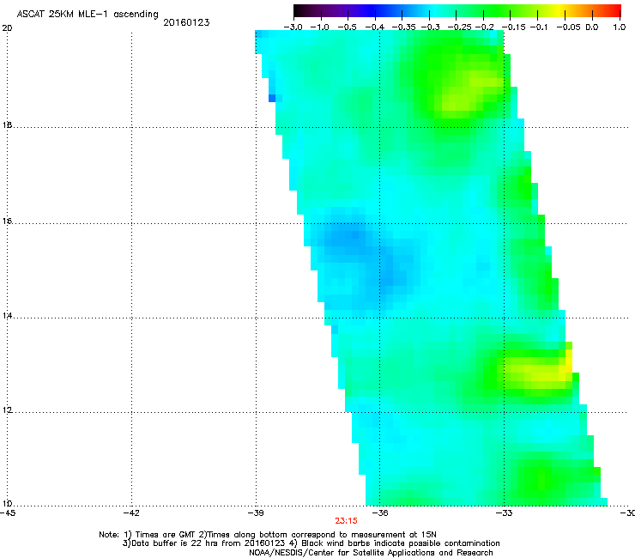Click the note line about Data buffer 22 hrs
This screenshot has width=635, height=558.
[311, 543]
